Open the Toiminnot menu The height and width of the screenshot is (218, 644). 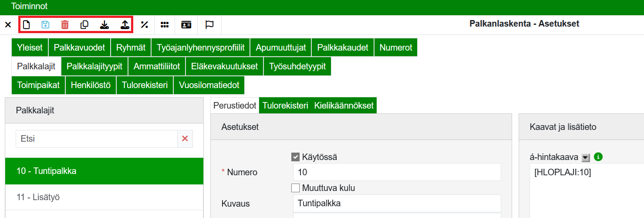coord(29,7)
